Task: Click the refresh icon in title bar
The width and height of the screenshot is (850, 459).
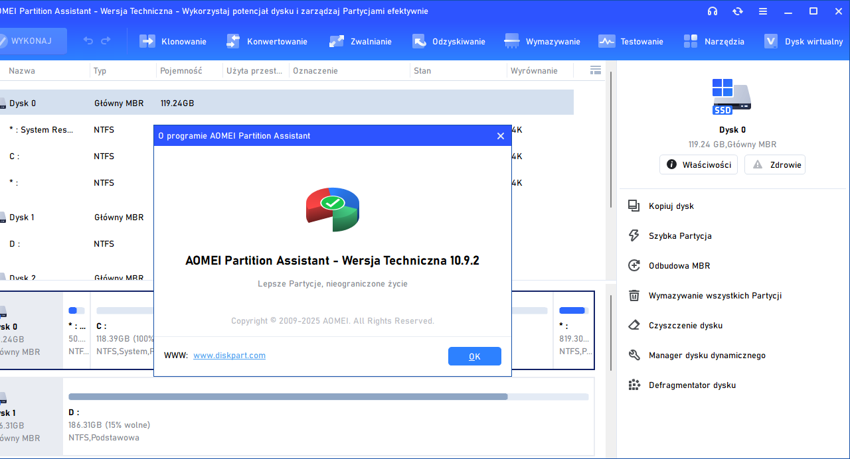Action: pyautogui.click(x=738, y=11)
